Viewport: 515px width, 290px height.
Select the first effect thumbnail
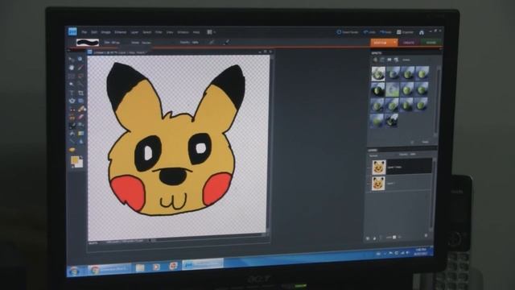[378, 73]
